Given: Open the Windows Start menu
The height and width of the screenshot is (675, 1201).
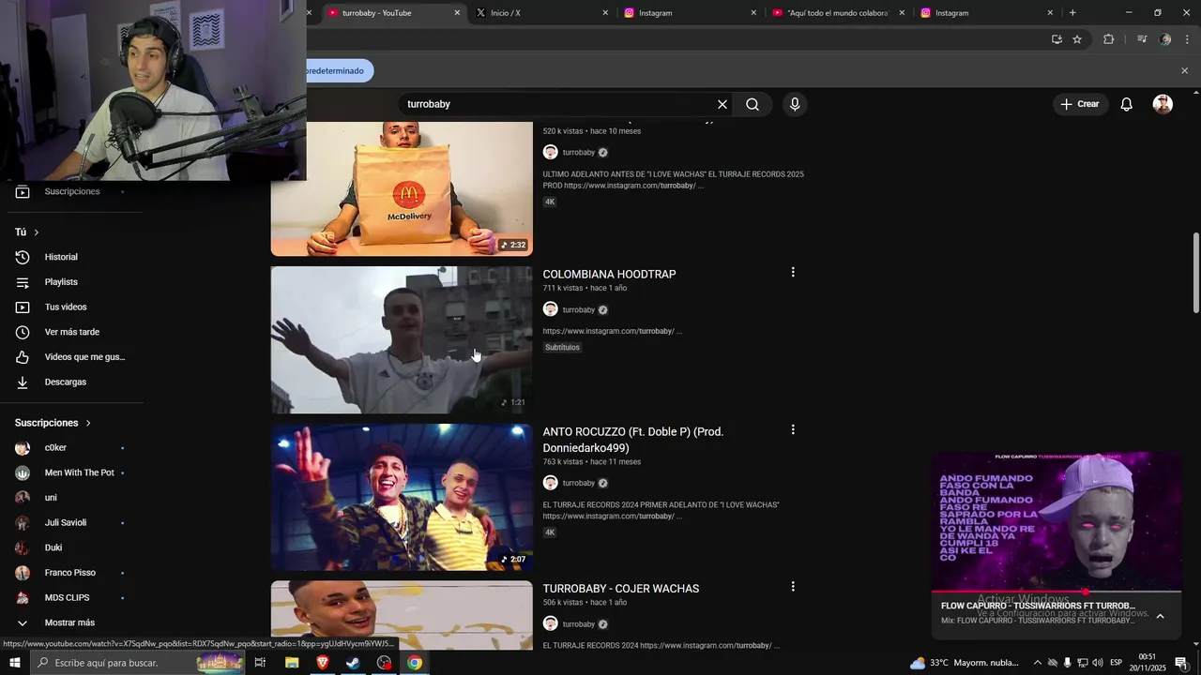Looking at the screenshot, I should pos(15,663).
